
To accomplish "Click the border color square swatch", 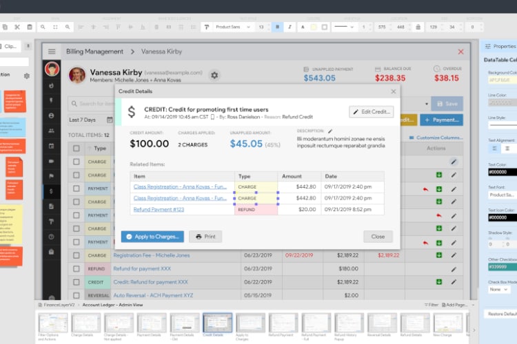I will click(325, 27).
